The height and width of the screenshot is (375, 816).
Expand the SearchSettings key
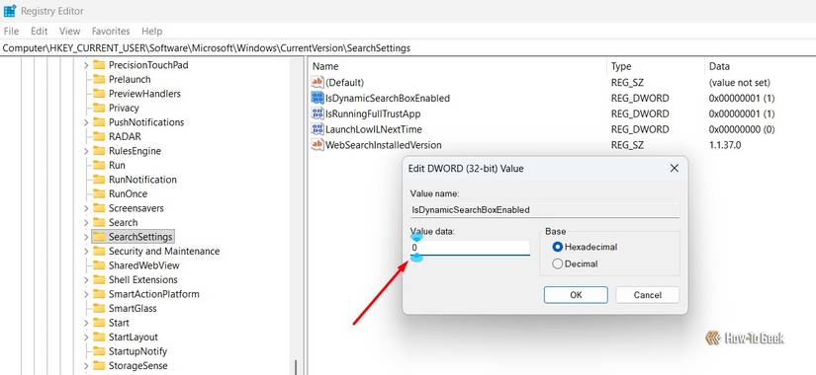(86, 237)
